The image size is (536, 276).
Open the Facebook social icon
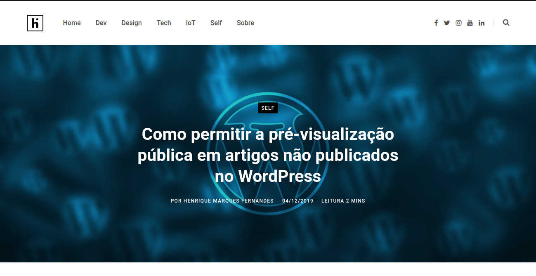(x=436, y=23)
